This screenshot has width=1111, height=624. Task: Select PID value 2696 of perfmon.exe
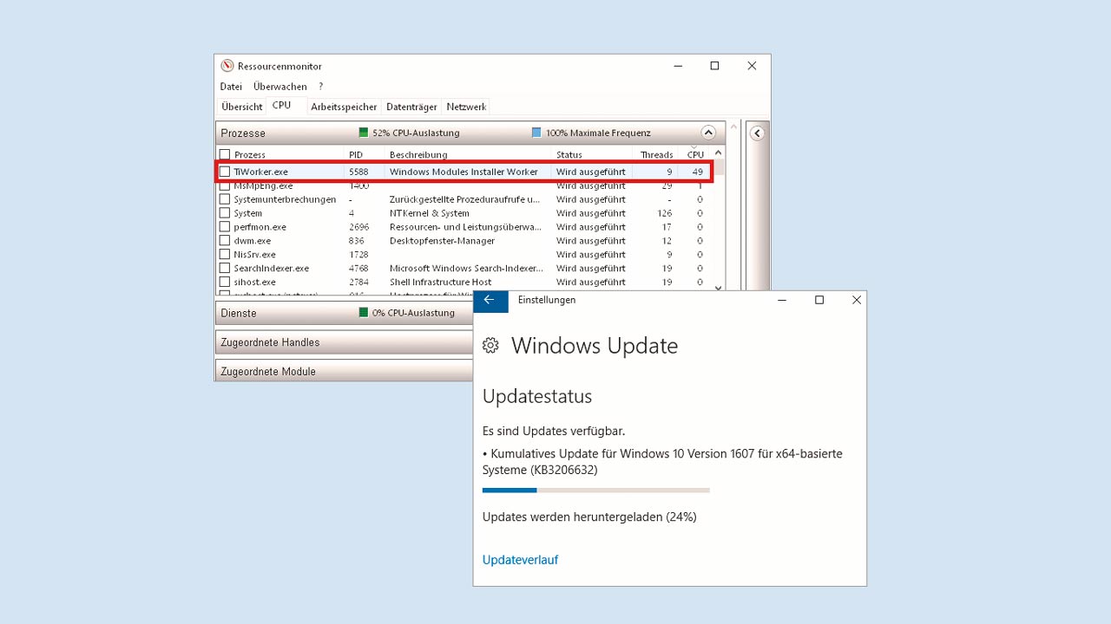[358, 227]
